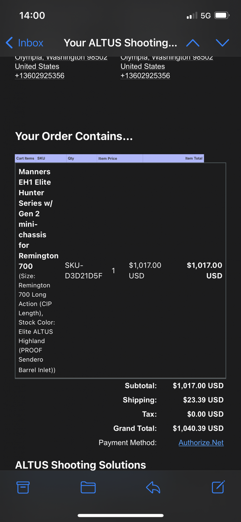The image size is (241, 522).
Task: Open the Authorize.Net payment link
Action: [x=201, y=442]
